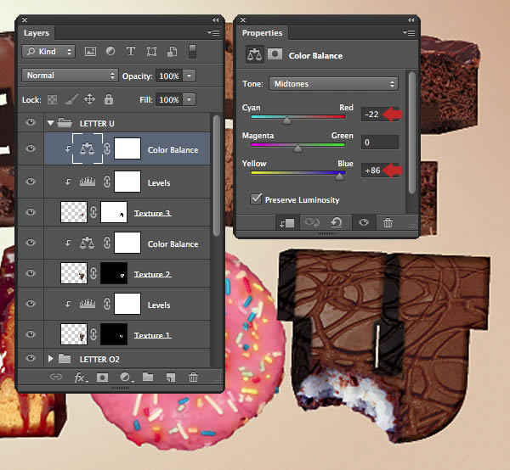Add layer mask button in Layers panel

coord(103,378)
